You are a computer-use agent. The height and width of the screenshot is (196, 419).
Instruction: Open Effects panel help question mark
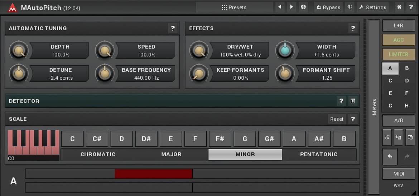[x=353, y=28]
